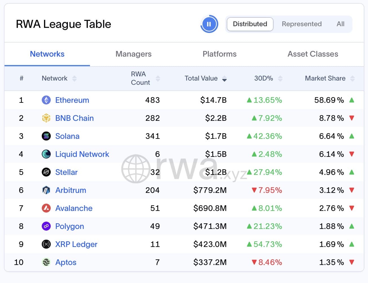Click the Polygon logo icon
The image size is (368, 283).
tap(46, 226)
